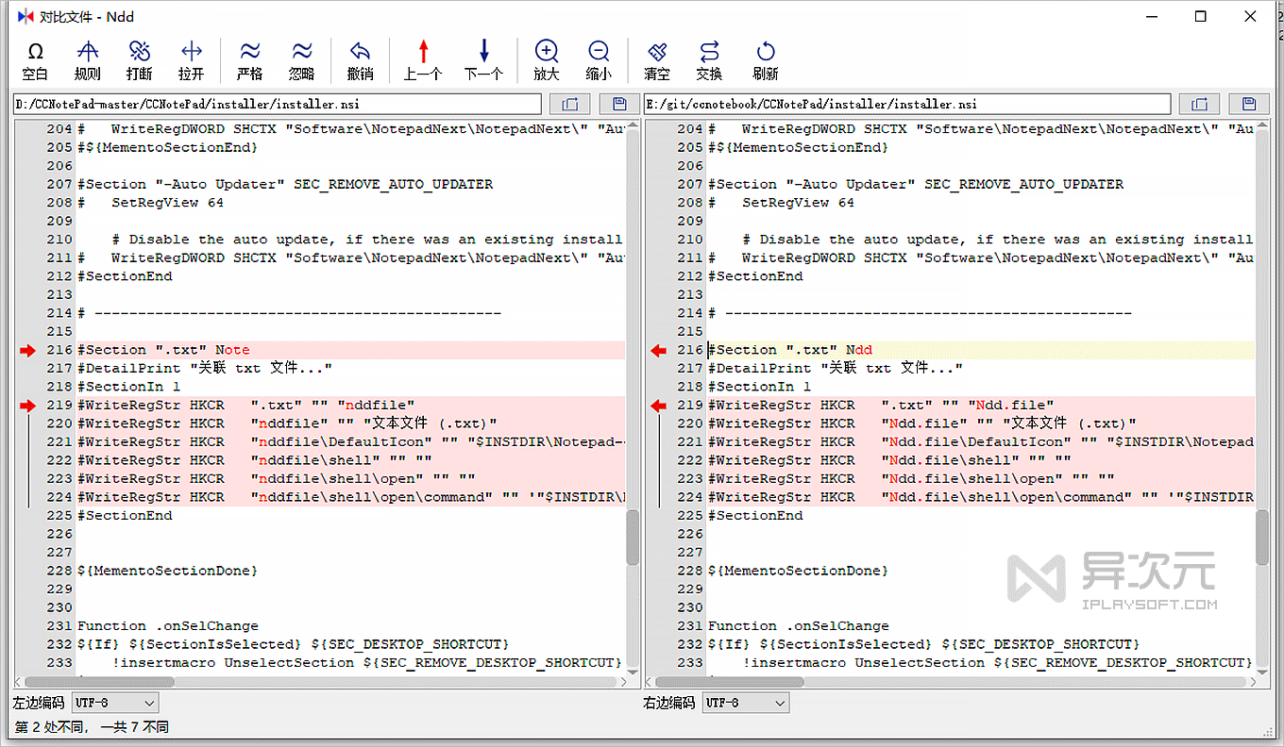Click left pane vertical scrollbar thumb

click(633, 538)
